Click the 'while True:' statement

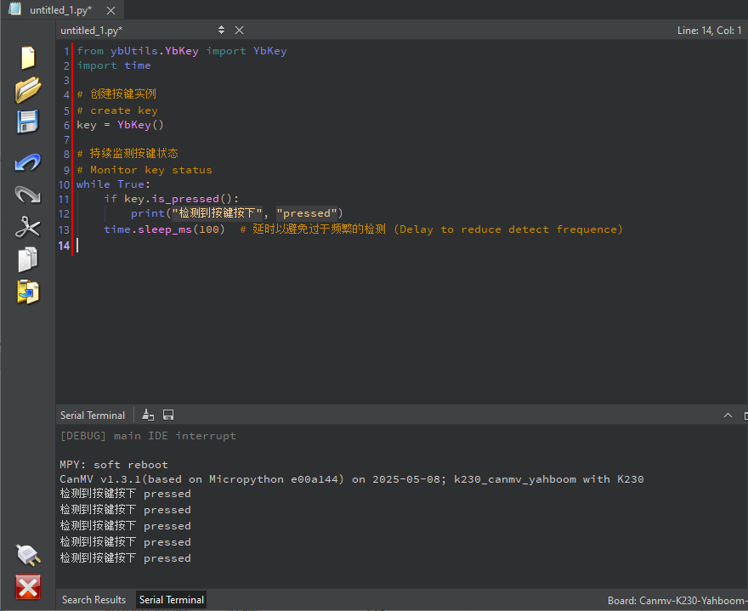click(114, 184)
